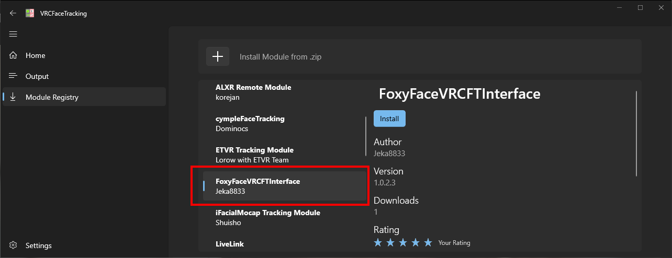Select the ETVR Tracking Module entry

tap(254, 155)
